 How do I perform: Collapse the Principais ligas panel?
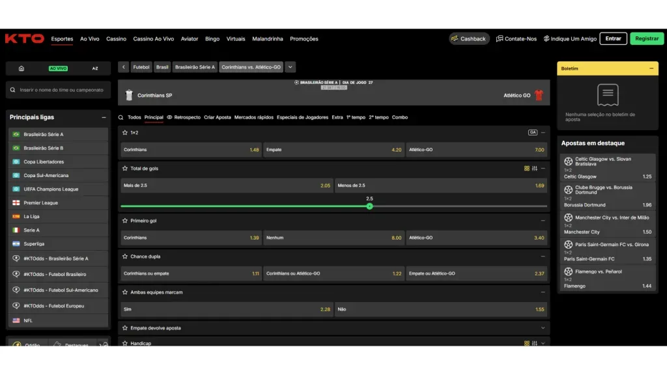click(x=104, y=118)
